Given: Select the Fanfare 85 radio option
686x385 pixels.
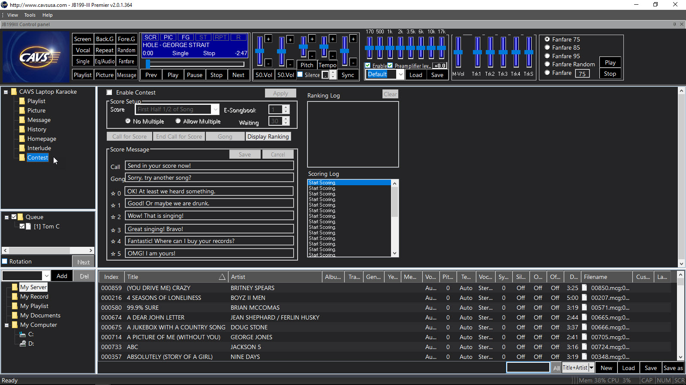Looking at the screenshot, I should click(x=547, y=47).
